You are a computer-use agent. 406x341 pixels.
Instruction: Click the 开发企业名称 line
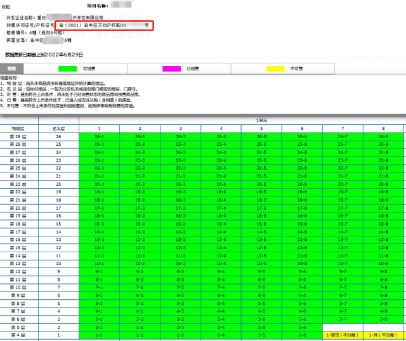pos(55,18)
